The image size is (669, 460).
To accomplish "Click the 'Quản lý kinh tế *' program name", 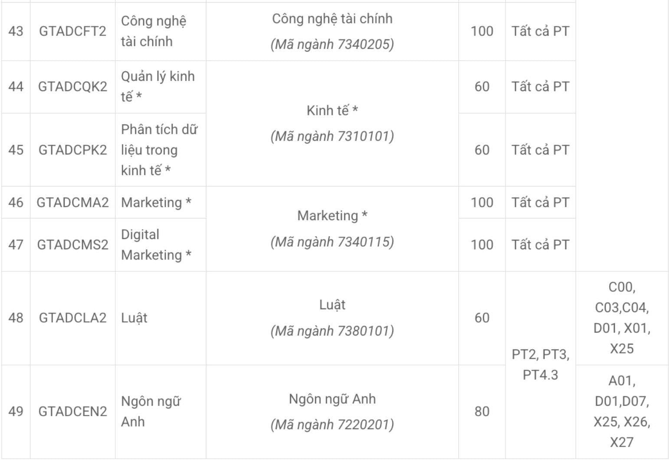I will click(158, 86).
